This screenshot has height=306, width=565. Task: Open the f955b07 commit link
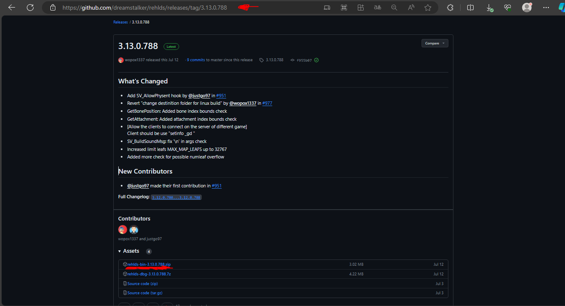tap(304, 60)
